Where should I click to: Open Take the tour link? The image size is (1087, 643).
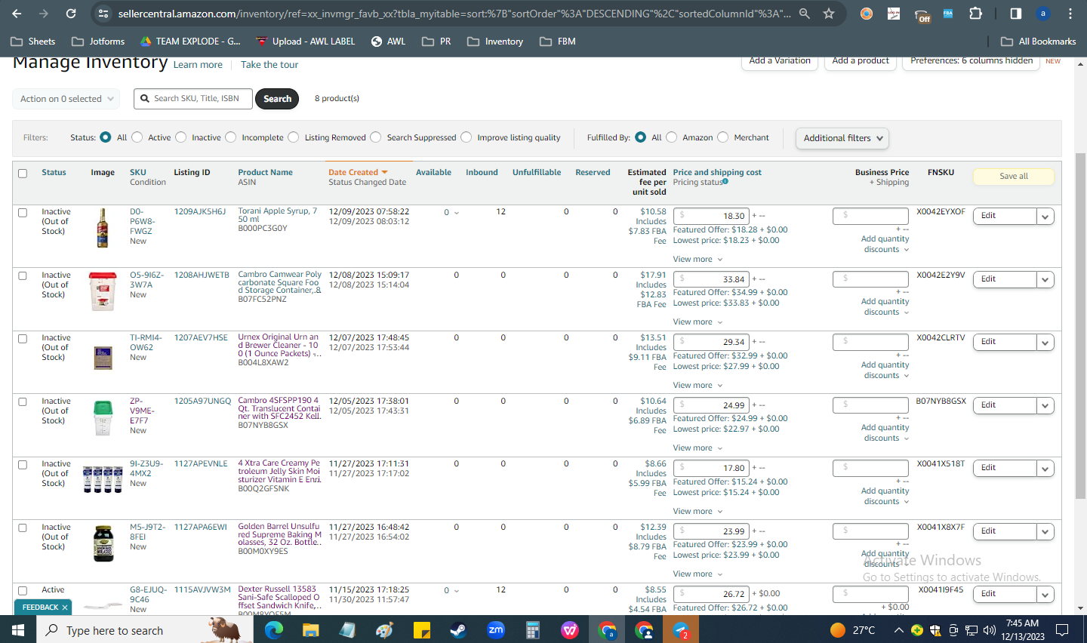tap(269, 65)
